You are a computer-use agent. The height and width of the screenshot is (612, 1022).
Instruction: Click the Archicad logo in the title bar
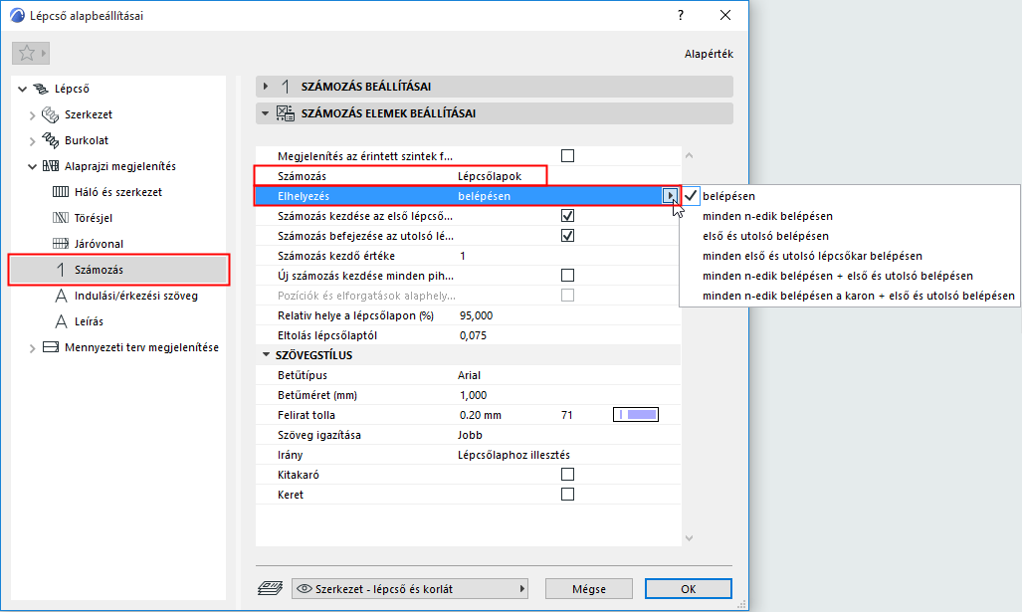point(18,16)
